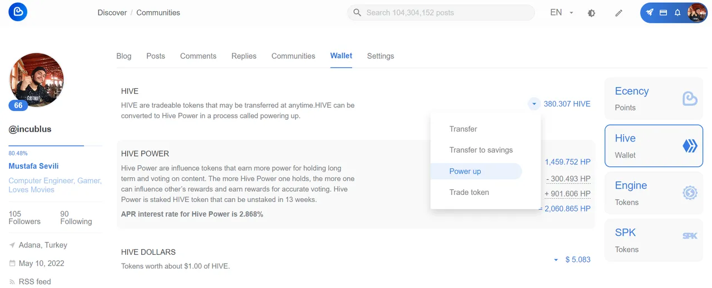Viewport: 712px width, 288px height.
Task: Click the pencil write-post icon
Action: click(619, 13)
